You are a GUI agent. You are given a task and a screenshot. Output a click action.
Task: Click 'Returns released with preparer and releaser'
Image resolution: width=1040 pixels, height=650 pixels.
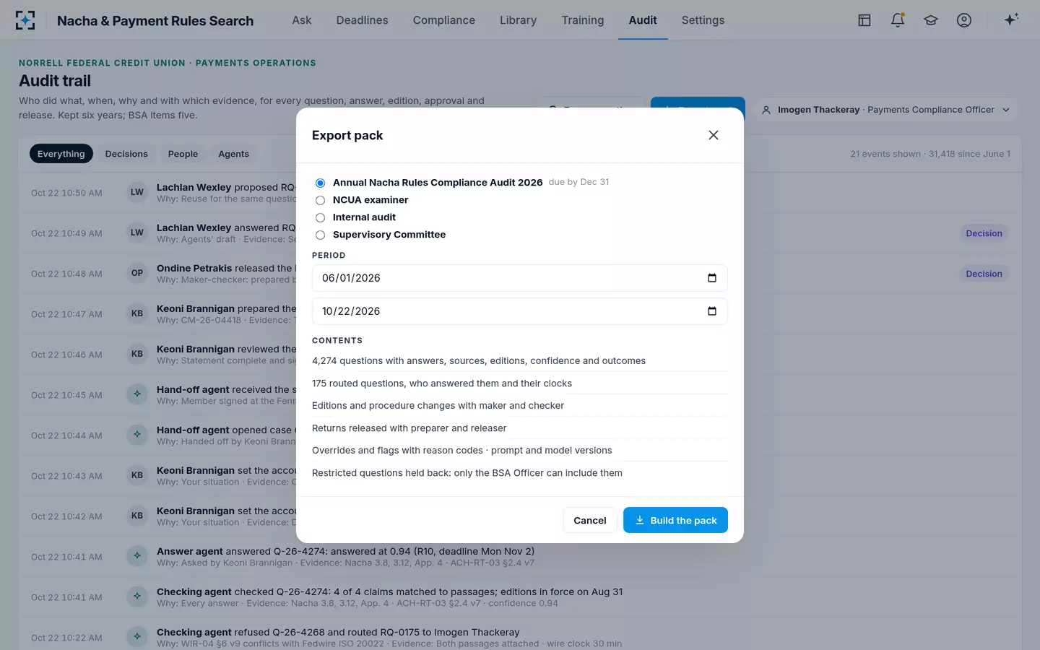tap(409, 428)
